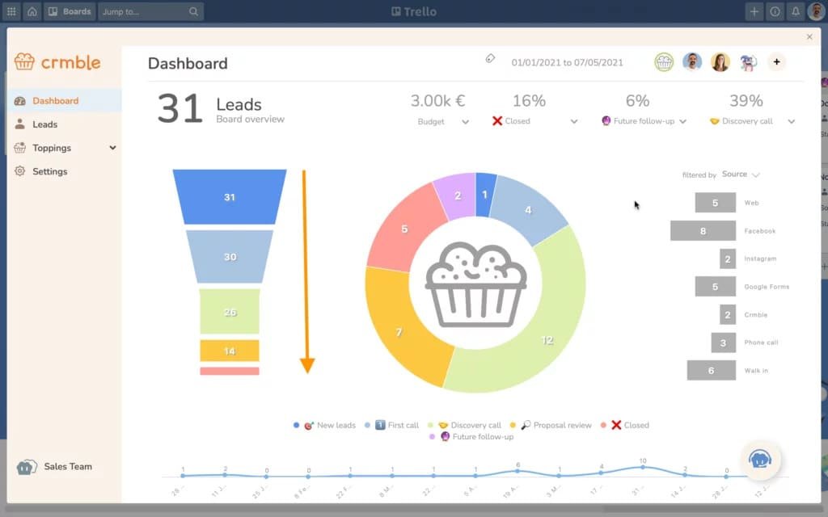The height and width of the screenshot is (517, 828).
Task: Click the notifications bell icon
Action: coord(796,11)
